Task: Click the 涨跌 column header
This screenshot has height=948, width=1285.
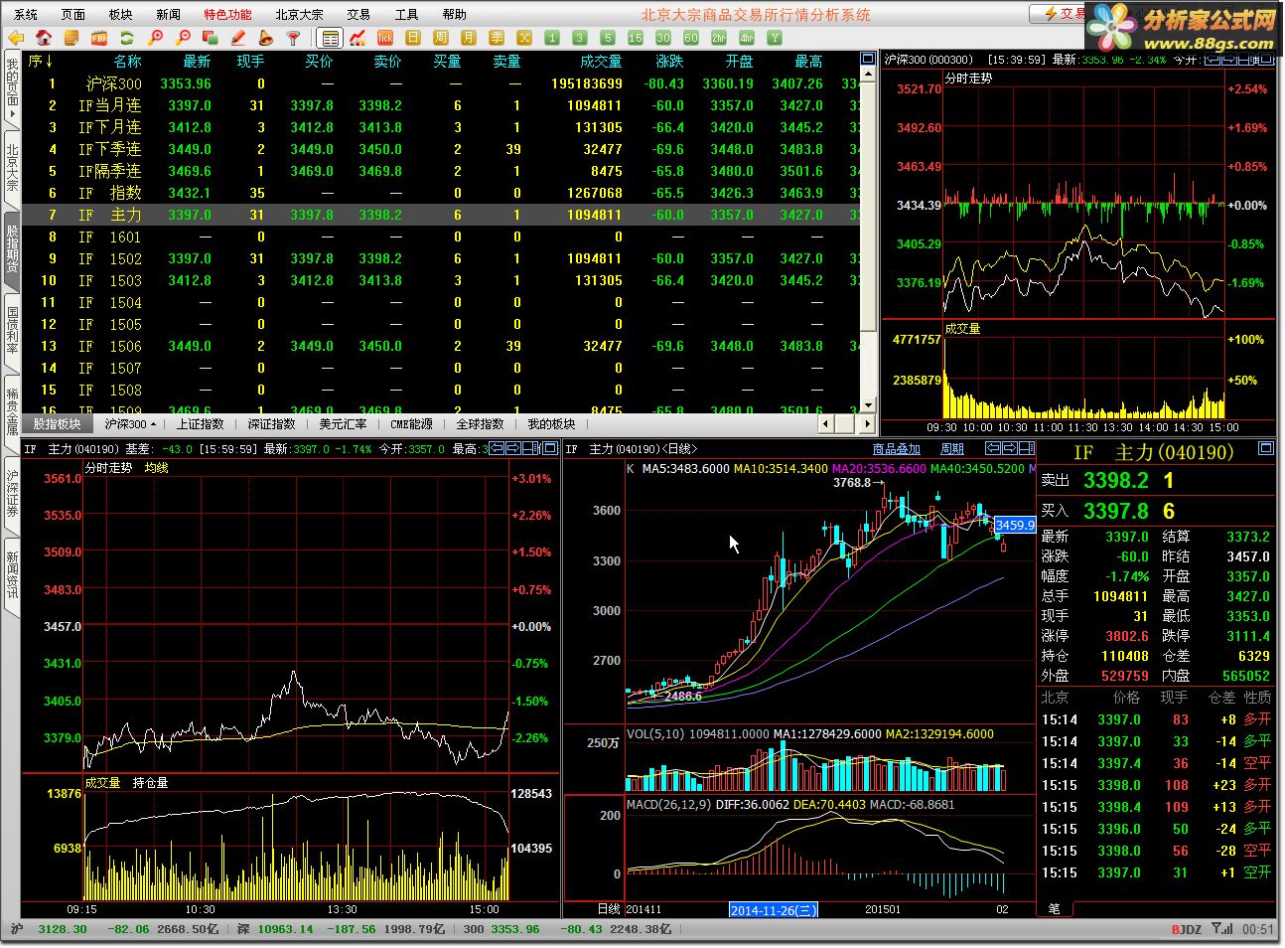Action: [x=669, y=62]
